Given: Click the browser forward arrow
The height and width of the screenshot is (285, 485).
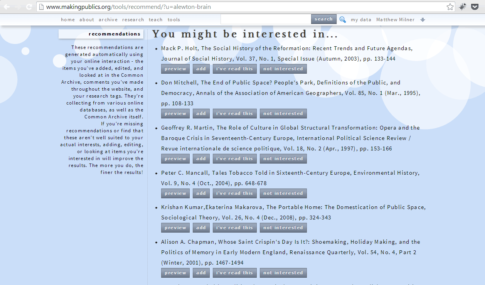Looking at the screenshot, I should tap(18, 7).
